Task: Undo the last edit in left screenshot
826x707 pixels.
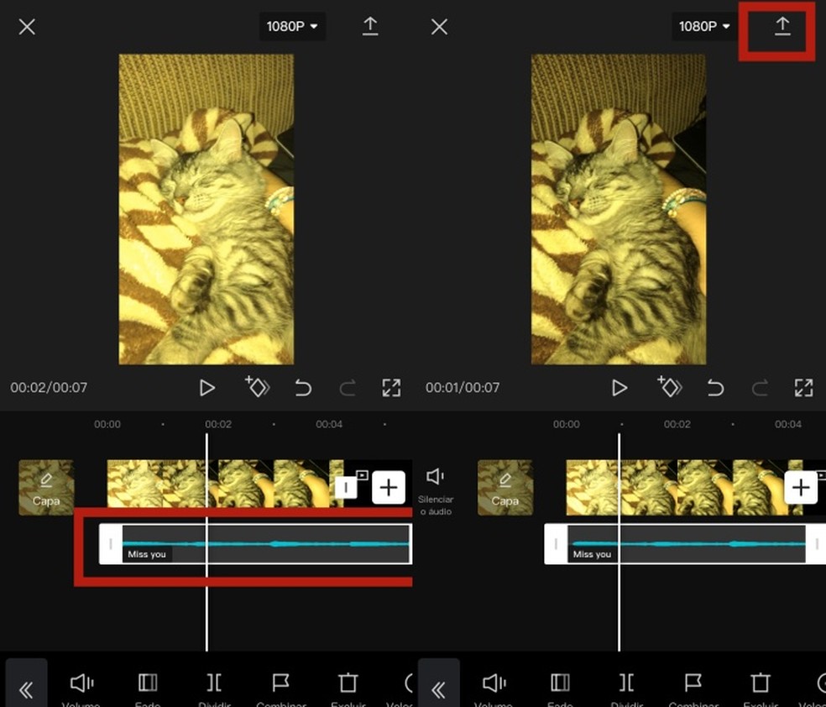Action: (x=303, y=388)
